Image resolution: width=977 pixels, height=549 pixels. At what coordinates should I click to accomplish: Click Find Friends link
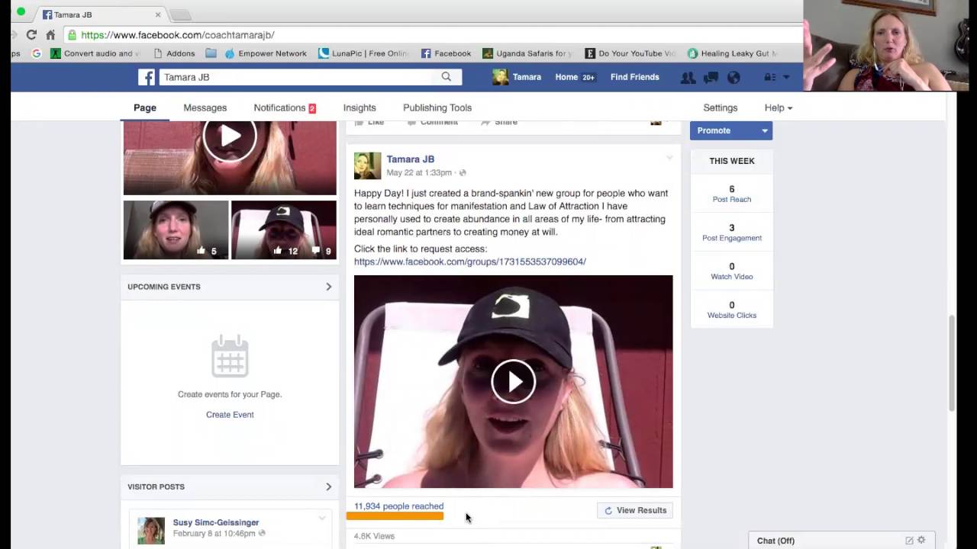tap(635, 77)
